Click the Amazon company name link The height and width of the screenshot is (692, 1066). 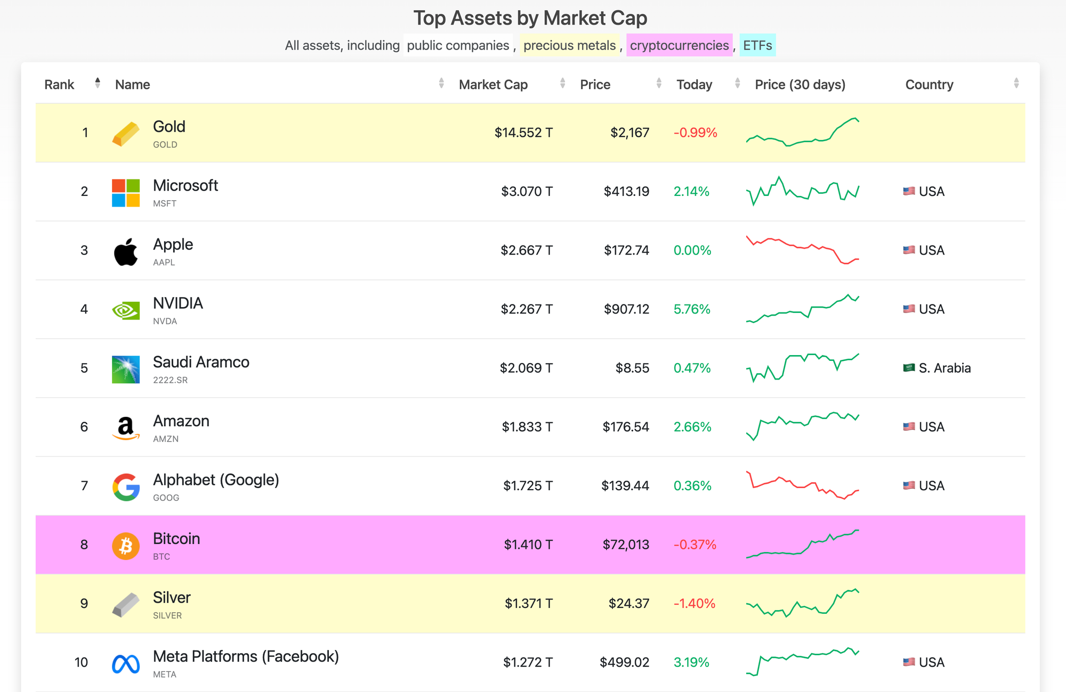tap(181, 421)
